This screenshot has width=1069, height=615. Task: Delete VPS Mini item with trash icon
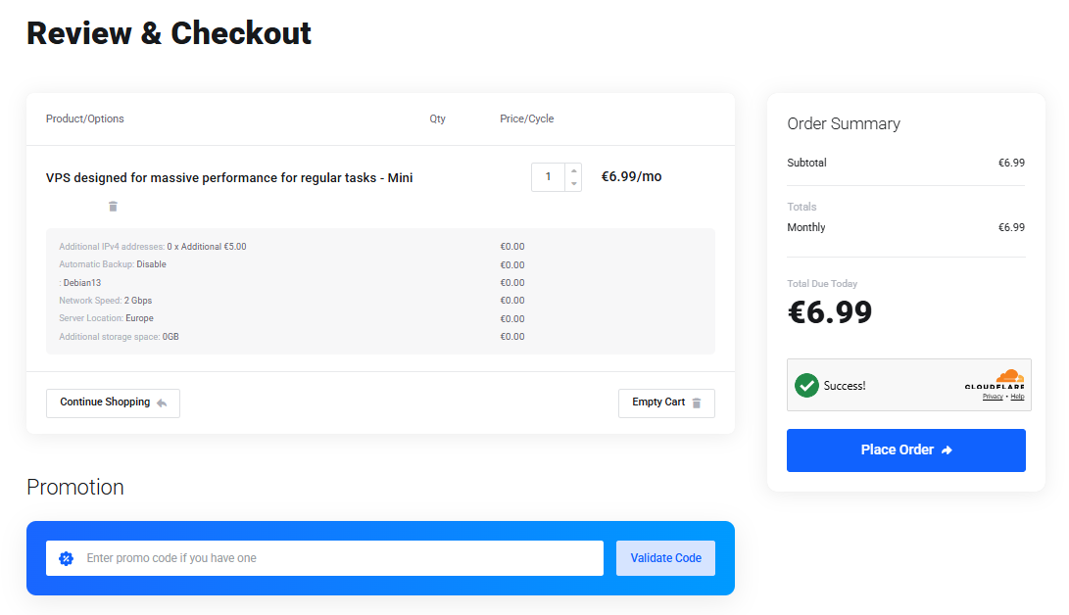coord(114,207)
